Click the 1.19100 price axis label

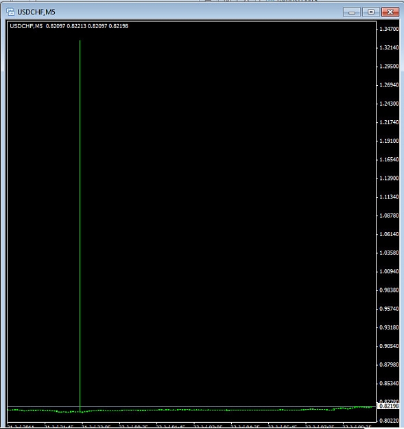[389, 141]
